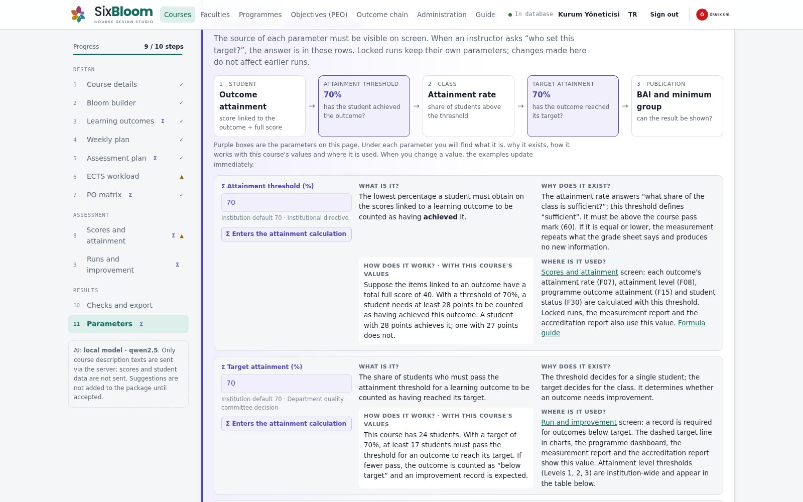Click the sigma icon beside Assessment plan
803x502 pixels.
[x=155, y=158]
